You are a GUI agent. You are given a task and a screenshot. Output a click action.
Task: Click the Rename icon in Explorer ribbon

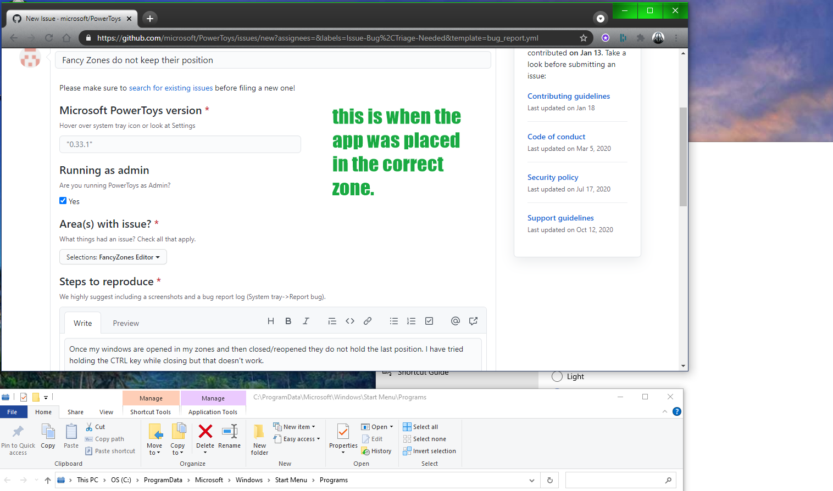pos(229,438)
